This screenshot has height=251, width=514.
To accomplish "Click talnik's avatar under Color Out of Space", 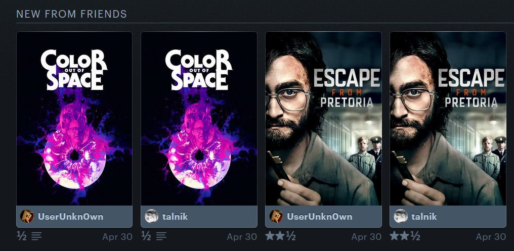I will coord(151,216).
